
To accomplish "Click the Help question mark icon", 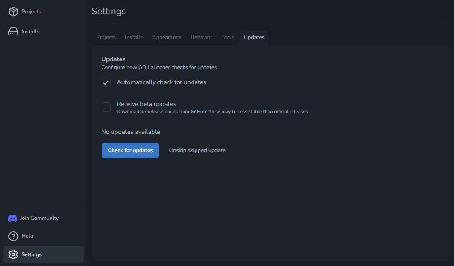I will [x=13, y=236].
